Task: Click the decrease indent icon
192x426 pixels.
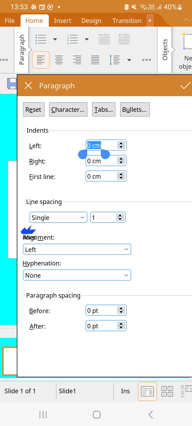Action: (124, 39)
